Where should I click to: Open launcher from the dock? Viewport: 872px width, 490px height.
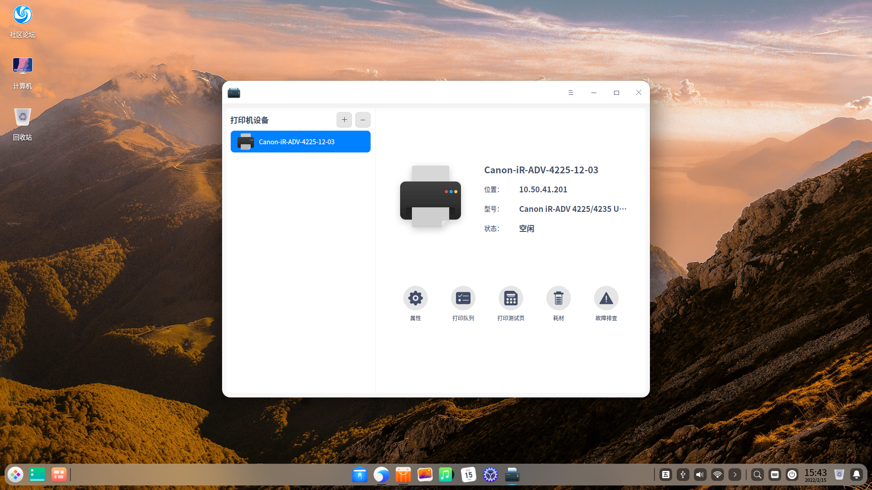[15, 475]
